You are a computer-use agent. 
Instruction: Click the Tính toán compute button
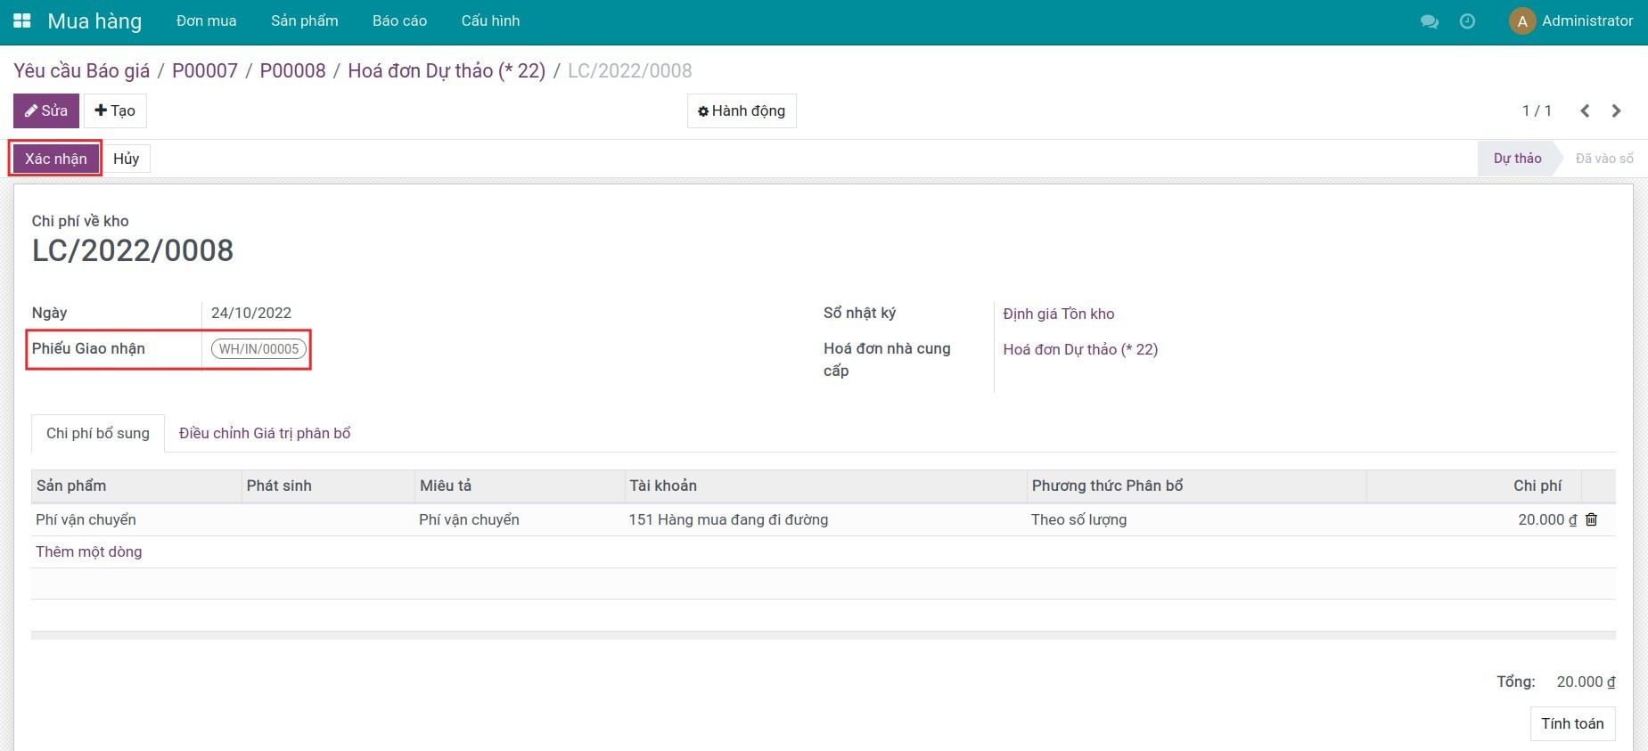click(1571, 723)
